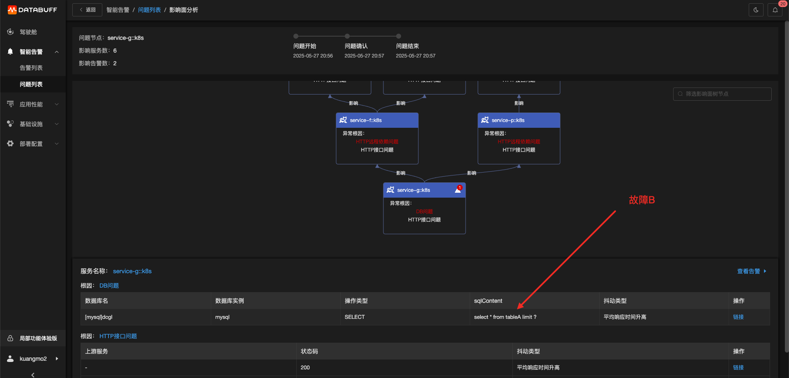The height and width of the screenshot is (378, 789).
Task: Select the service-f::k8s node header
Action: pos(377,120)
